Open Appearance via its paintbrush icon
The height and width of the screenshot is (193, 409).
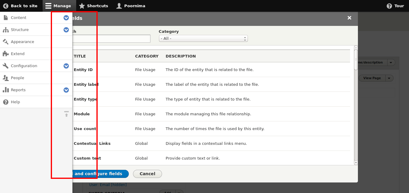click(5, 42)
